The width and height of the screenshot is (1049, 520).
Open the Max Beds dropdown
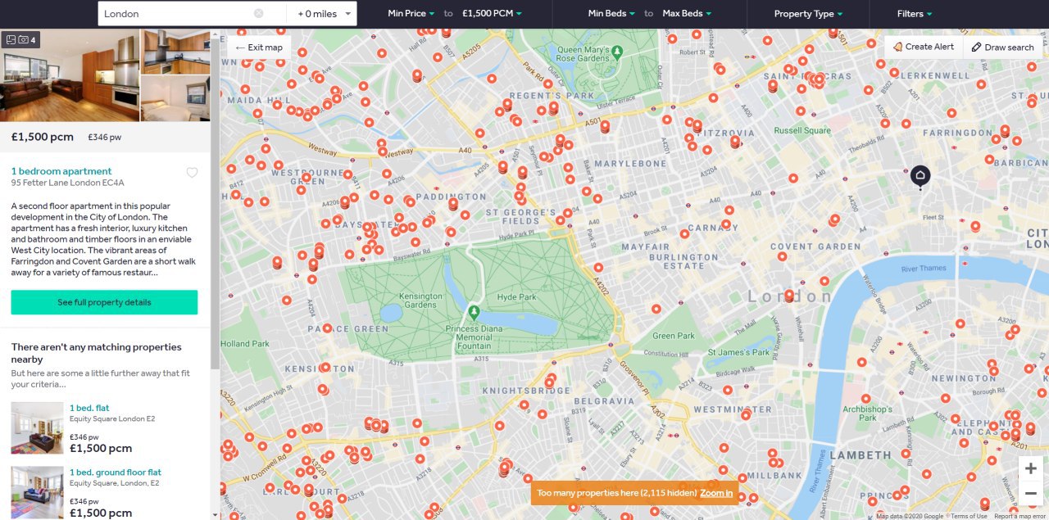(x=687, y=14)
